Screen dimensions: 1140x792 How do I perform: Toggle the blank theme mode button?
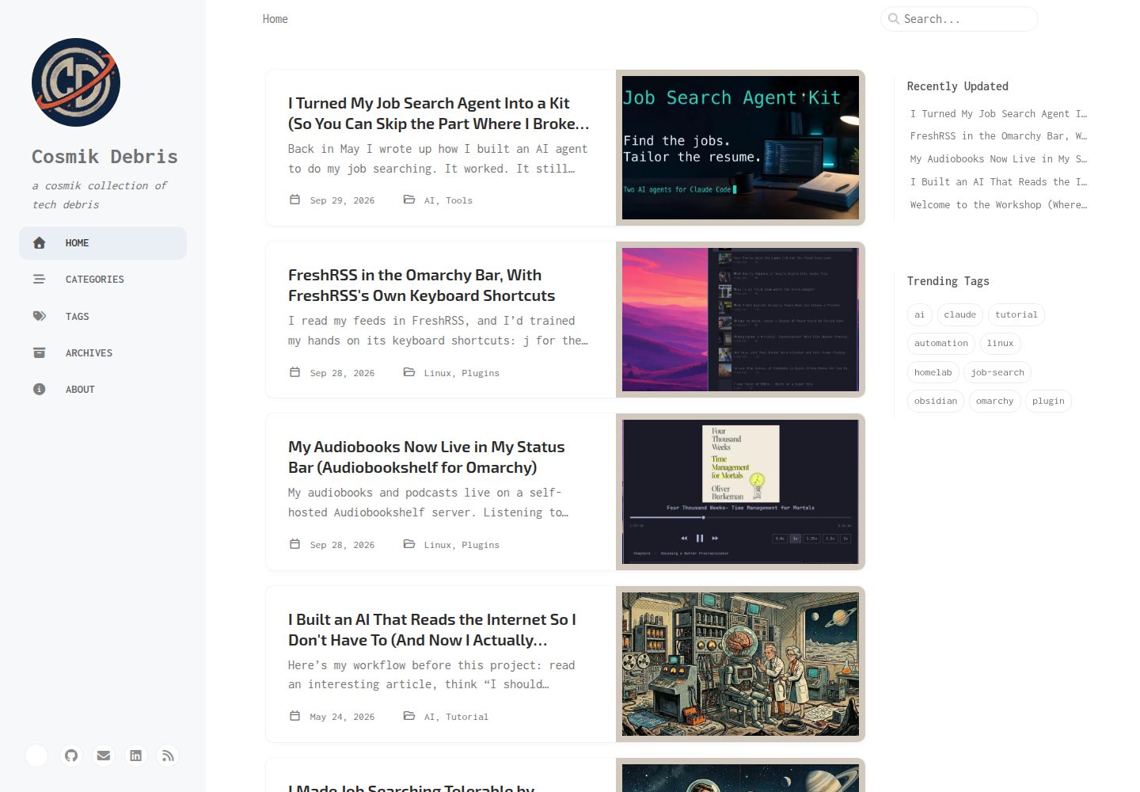pyautogui.click(x=36, y=756)
